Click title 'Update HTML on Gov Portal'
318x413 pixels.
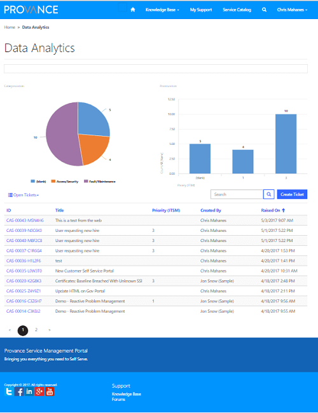(80, 291)
